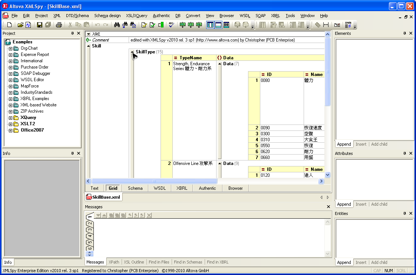The width and height of the screenshot is (416, 275).
Task: Open the Schema design menu
Action: coord(107,16)
